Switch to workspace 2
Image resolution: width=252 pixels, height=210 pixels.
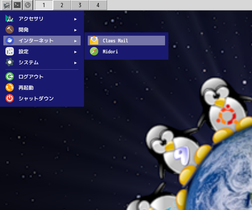point(62,5)
